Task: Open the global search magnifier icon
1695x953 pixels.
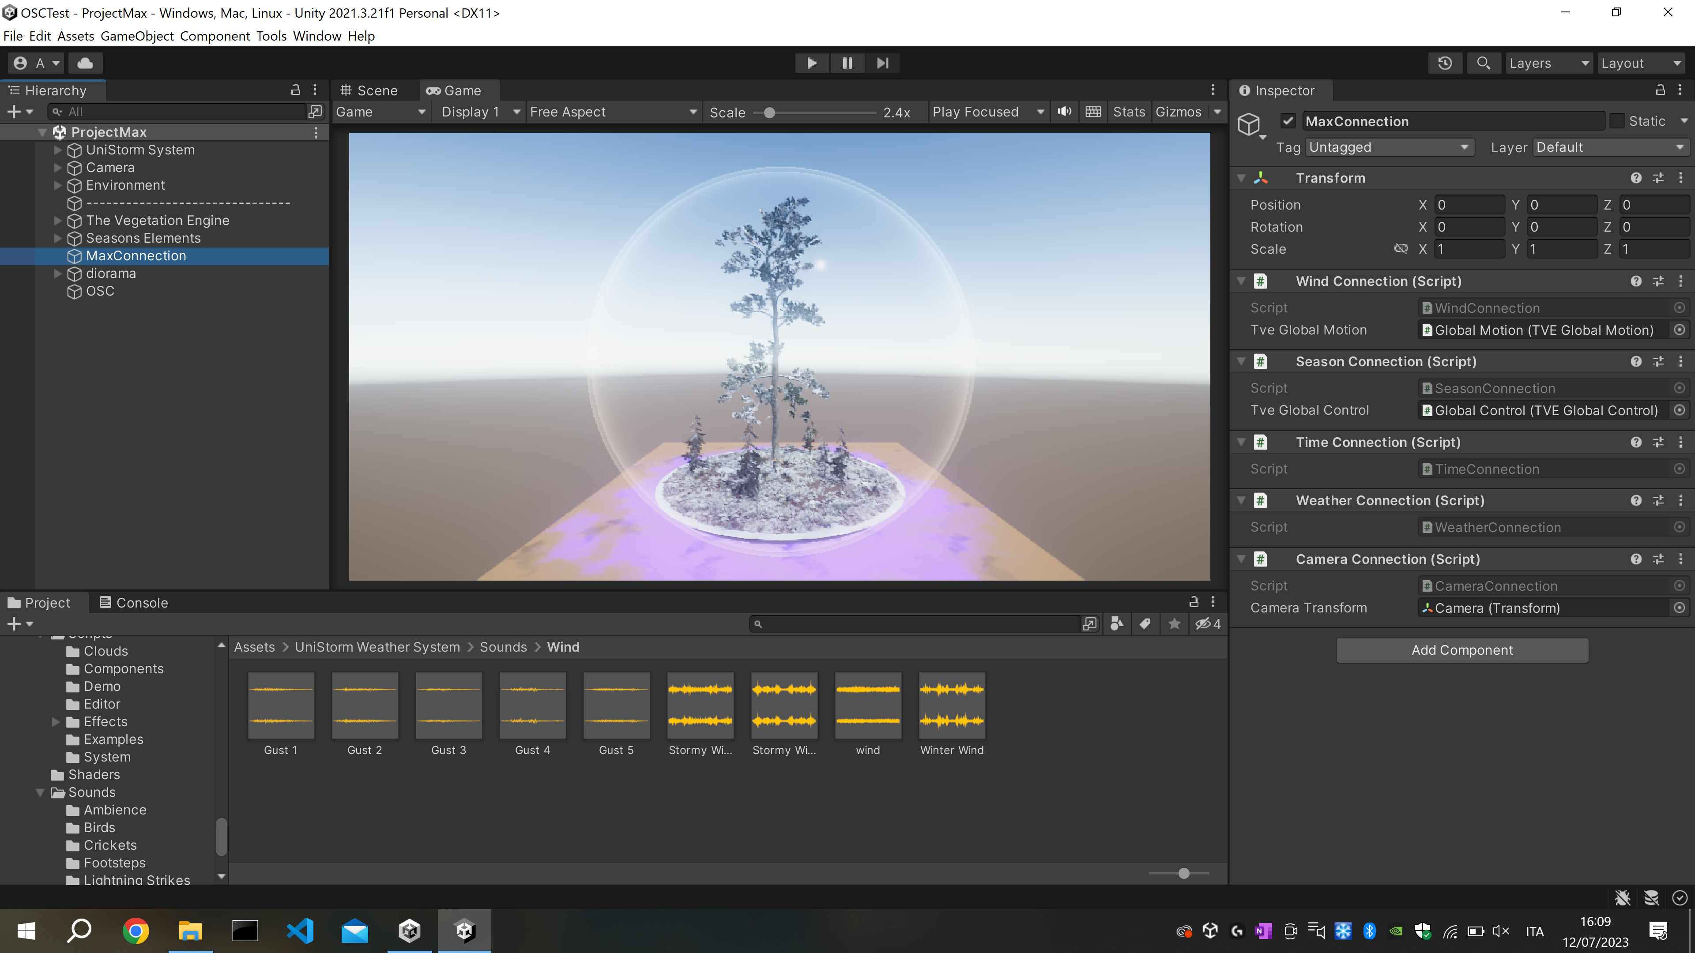Action: (1483, 63)
